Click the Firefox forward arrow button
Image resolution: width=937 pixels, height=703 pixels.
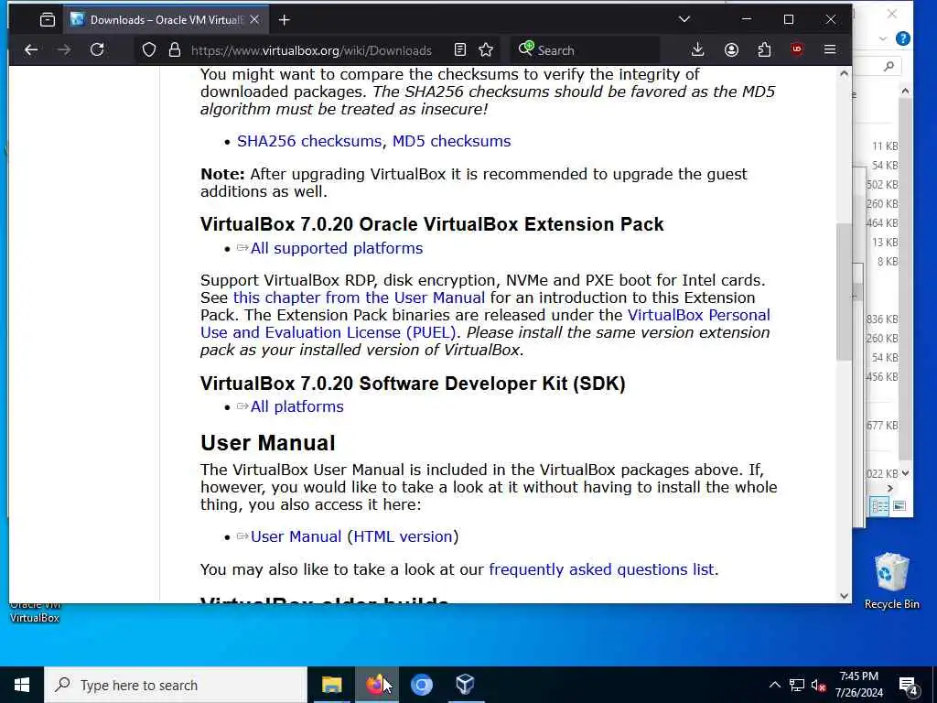64,50
